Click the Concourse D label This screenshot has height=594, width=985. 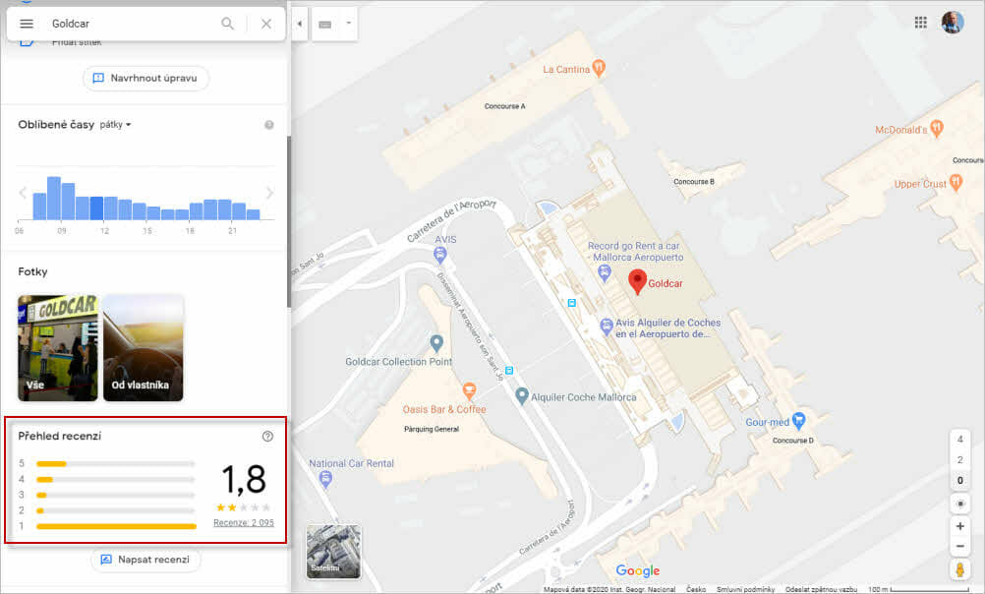point(792,441)
